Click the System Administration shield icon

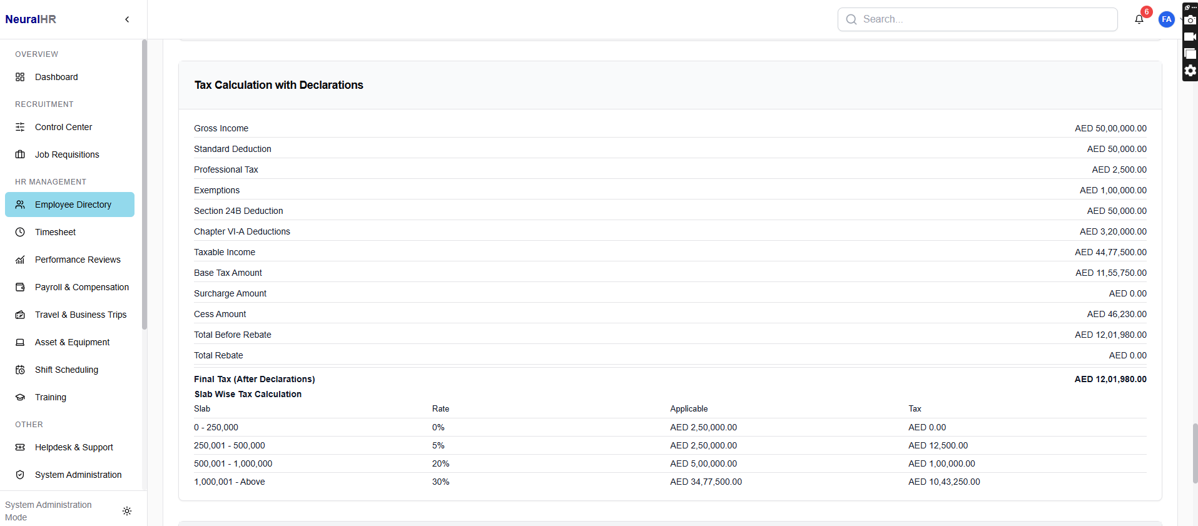point(20,475)
